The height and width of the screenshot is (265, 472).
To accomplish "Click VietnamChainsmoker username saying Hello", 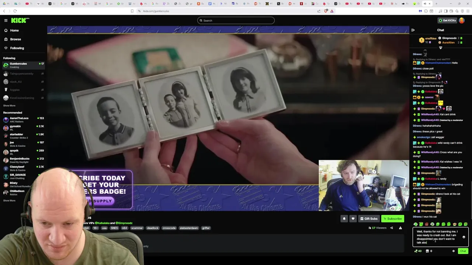I will (438, 63).
